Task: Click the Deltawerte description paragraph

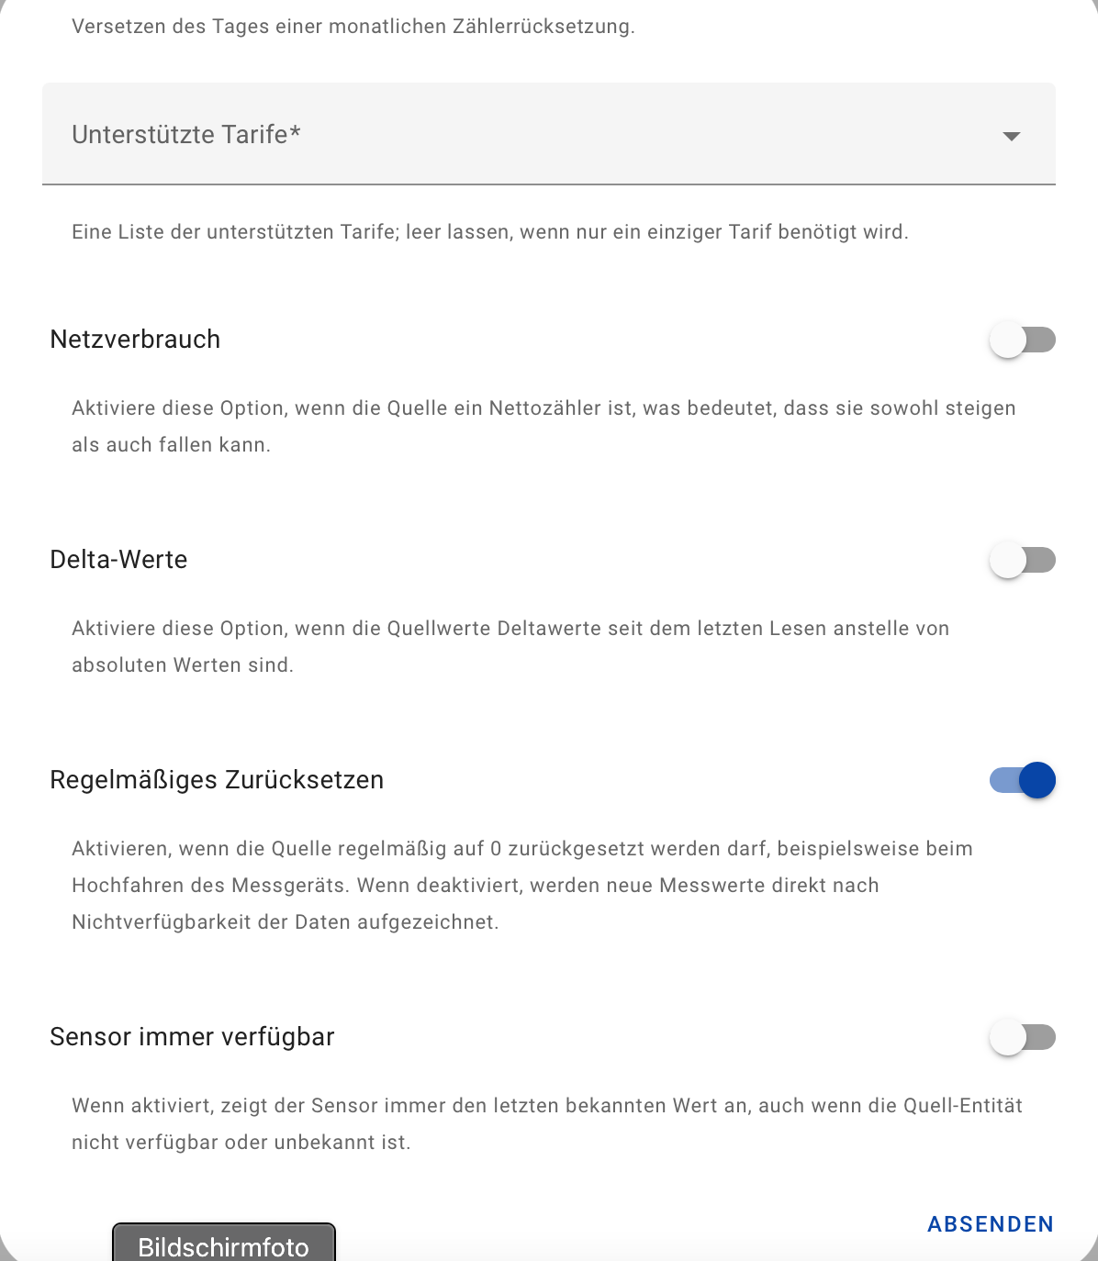Action: [510, 647]
